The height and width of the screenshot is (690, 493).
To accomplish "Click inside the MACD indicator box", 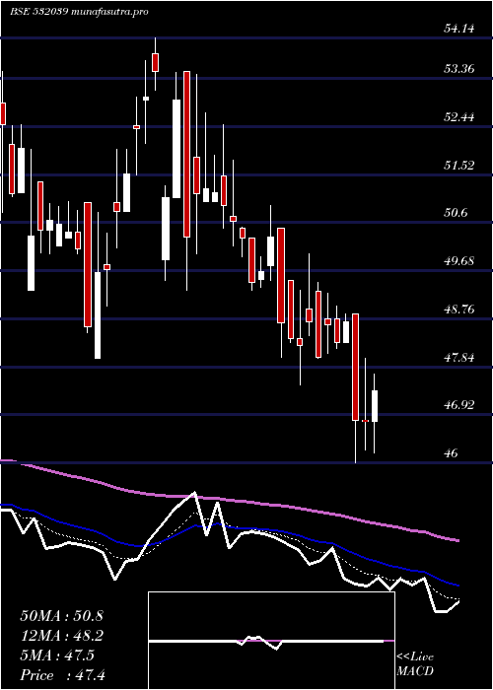I will 271,641.
